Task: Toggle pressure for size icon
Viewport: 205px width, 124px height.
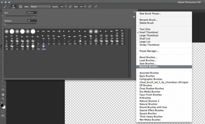Action: [95, 6]
